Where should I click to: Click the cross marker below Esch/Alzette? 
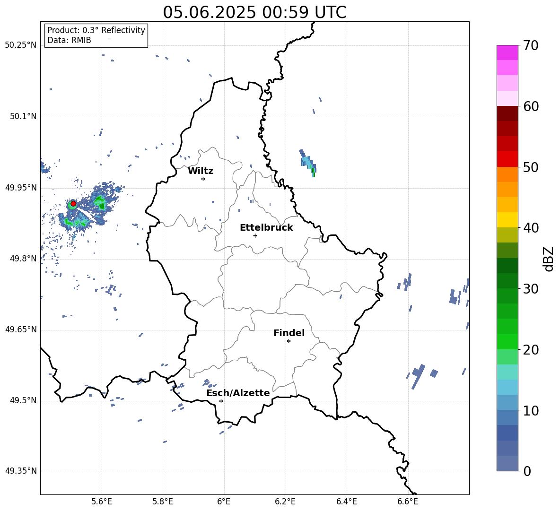pos(221,401)
